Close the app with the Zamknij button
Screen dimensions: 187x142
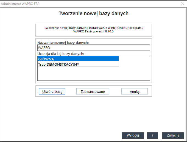173,135
